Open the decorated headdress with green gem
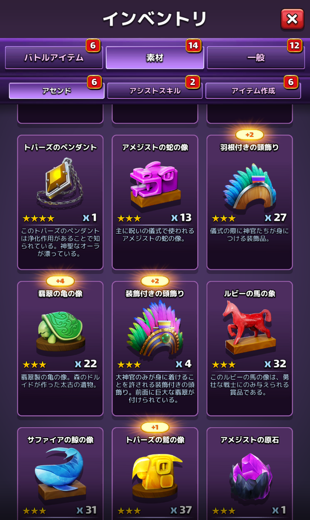310x520 pixels. coord(155,328)
